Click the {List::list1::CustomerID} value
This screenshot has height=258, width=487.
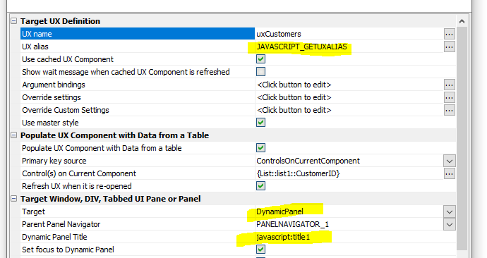[298, 173]
